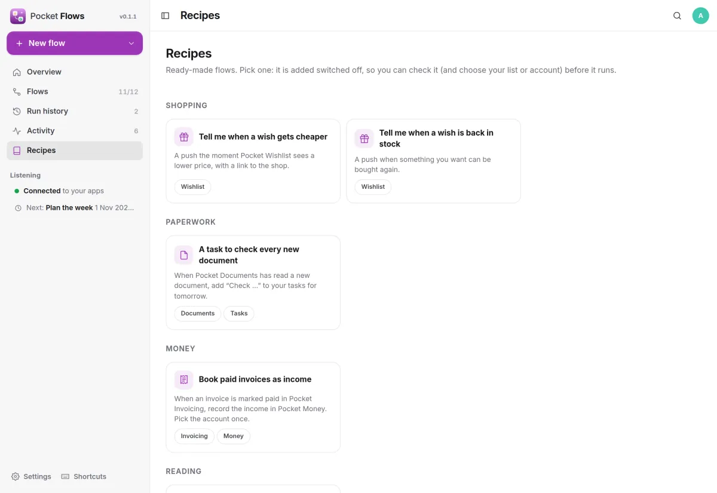The height and width of the screenshot is (493, 717).
Task: Click the Money tag chip
Action: (x=234, y=436)
